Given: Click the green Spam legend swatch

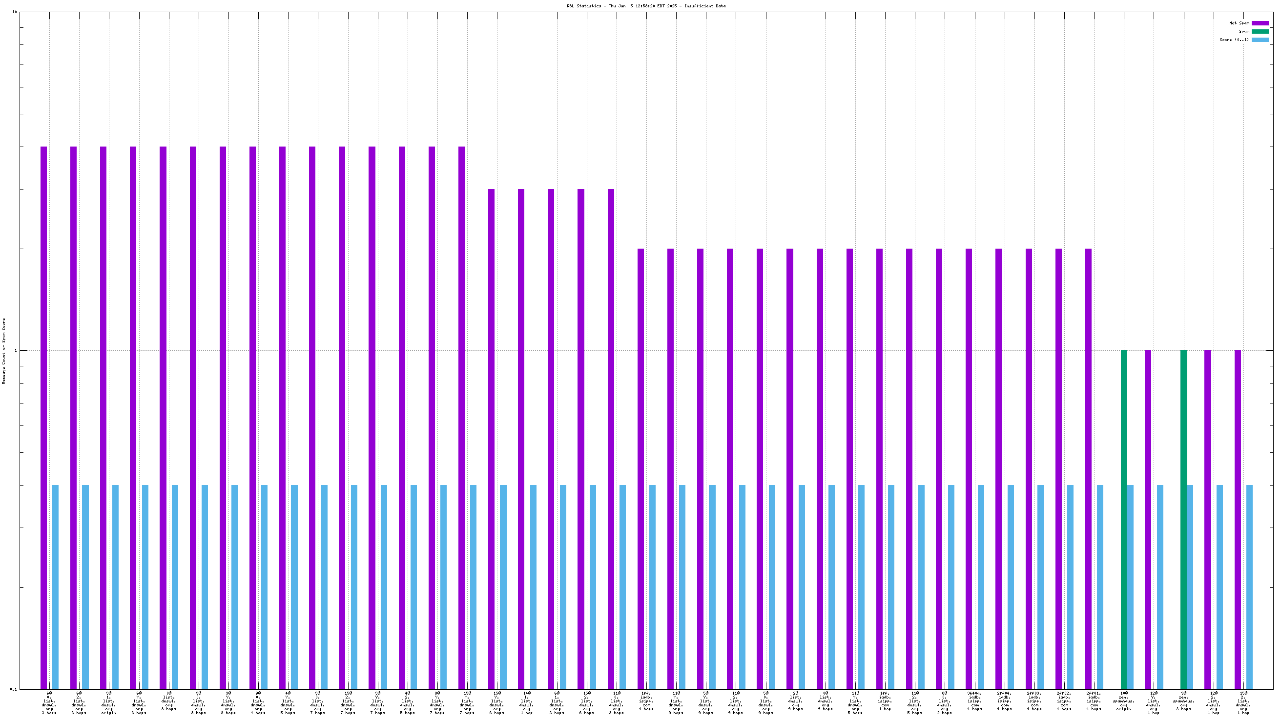Looking at the screenshot, I should point(1260,31).
